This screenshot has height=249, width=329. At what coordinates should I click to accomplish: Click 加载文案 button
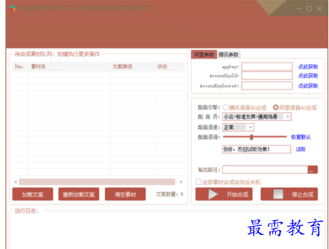[33, 194]
